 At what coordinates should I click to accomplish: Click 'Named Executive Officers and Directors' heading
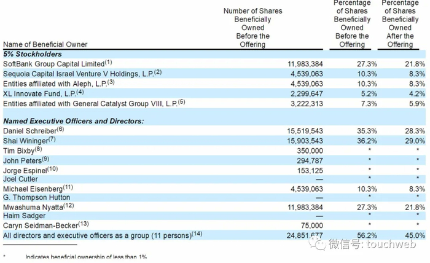73,121
